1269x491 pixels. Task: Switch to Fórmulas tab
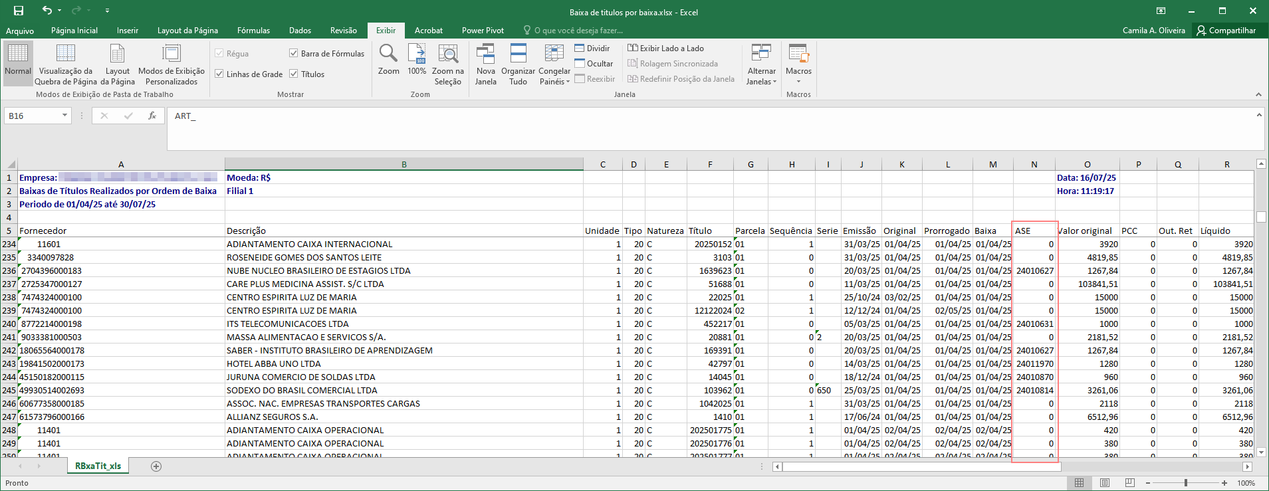pyautogui.click(x=254, y=31)
